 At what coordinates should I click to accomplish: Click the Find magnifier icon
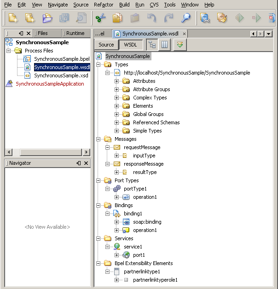click(185, 18)
